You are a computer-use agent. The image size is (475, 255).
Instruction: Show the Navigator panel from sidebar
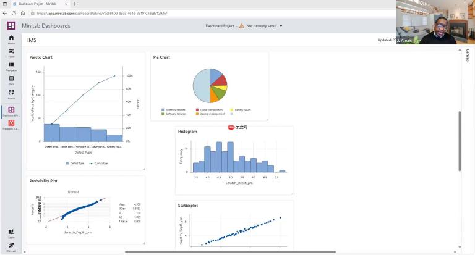coord(11,67)
